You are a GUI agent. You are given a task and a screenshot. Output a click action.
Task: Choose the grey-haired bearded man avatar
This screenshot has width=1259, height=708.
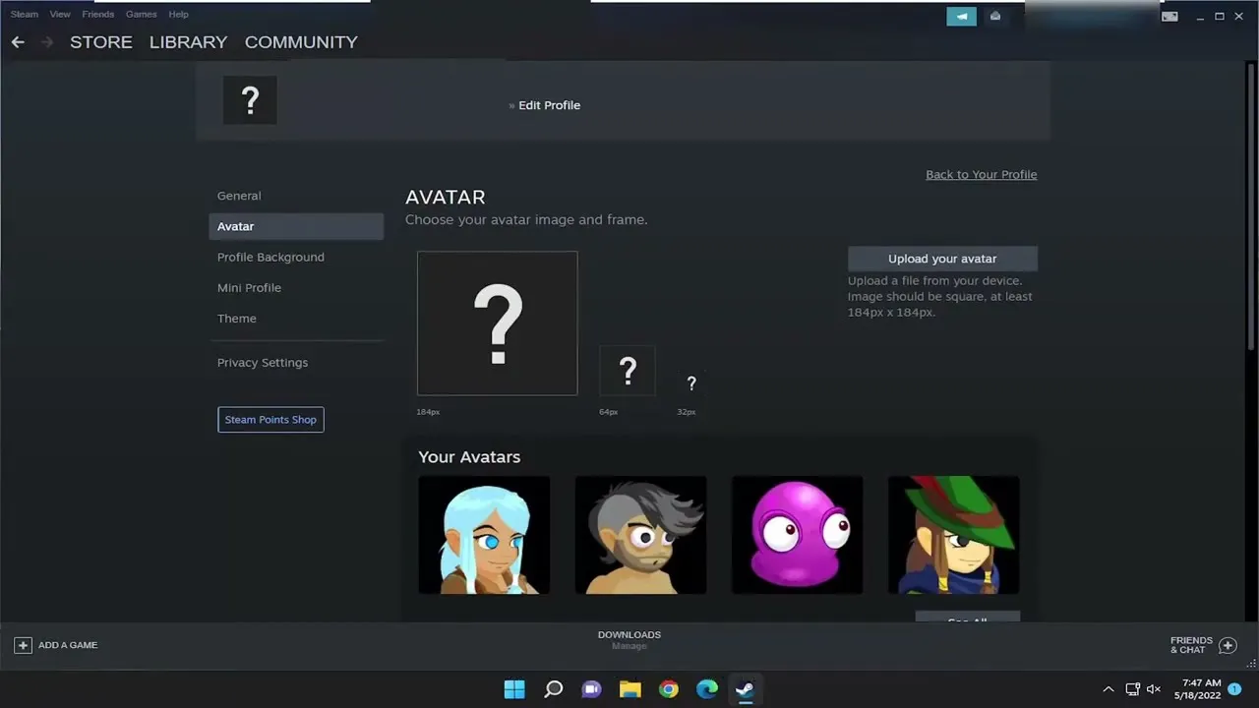tap(640, 535)
